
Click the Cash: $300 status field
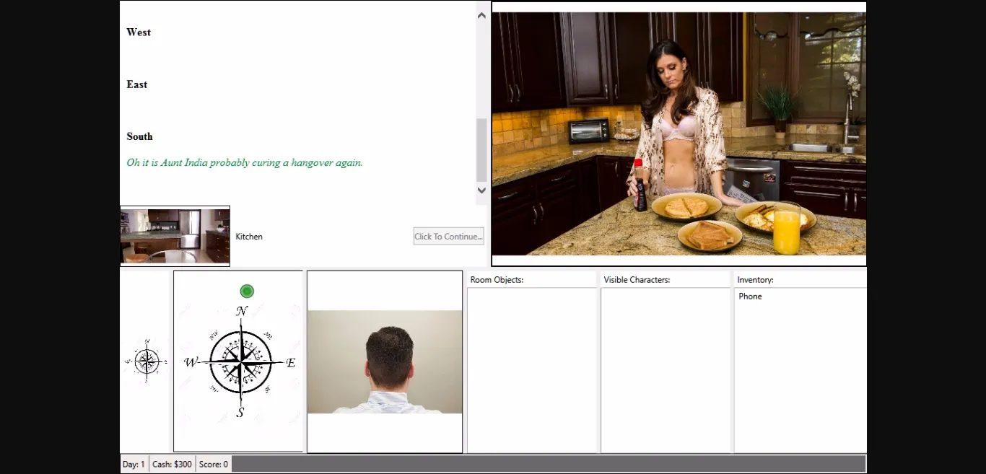pos(172,465)
